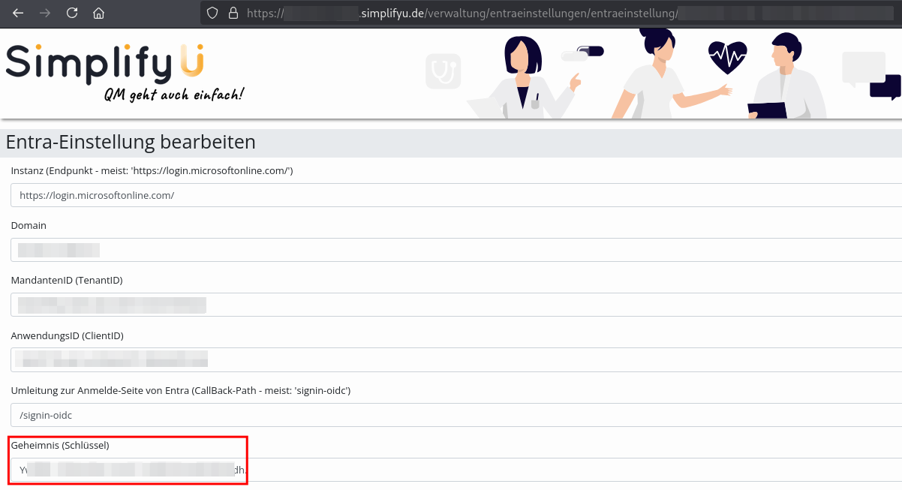Click the "Entra-Einstellung bearbeiten" heading
Viewport: 902px width, 490px height.
pyautogui.click(x=131, y=142)
